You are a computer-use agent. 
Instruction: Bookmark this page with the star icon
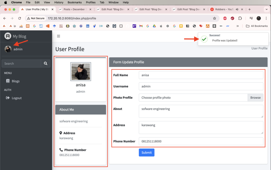click(215, 18)
